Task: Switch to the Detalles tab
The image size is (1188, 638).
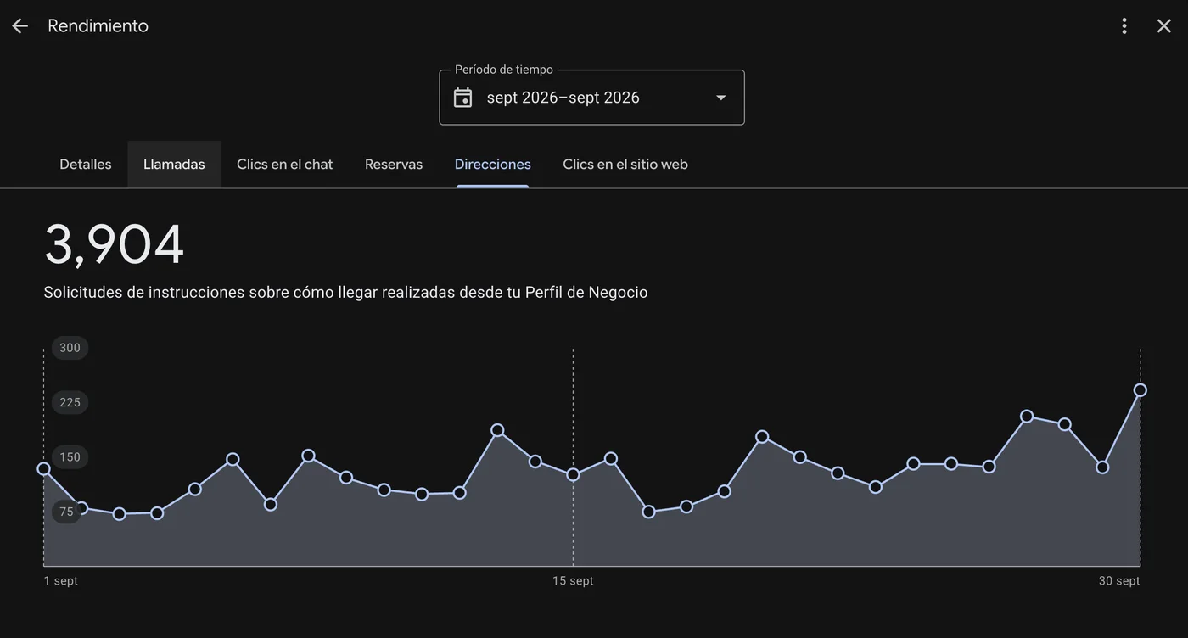Action: pyautogui.click(x=86, y=165)
